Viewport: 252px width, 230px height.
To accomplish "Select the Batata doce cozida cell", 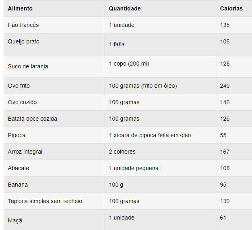I will pos(33,119).
